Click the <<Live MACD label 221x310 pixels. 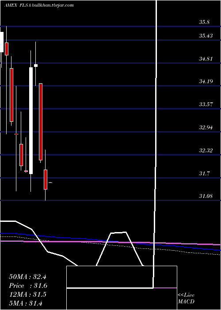point(186,298)
